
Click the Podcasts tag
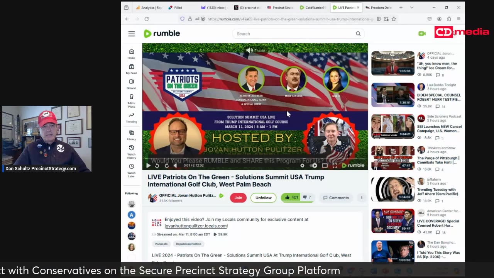(x=161, y=244)
